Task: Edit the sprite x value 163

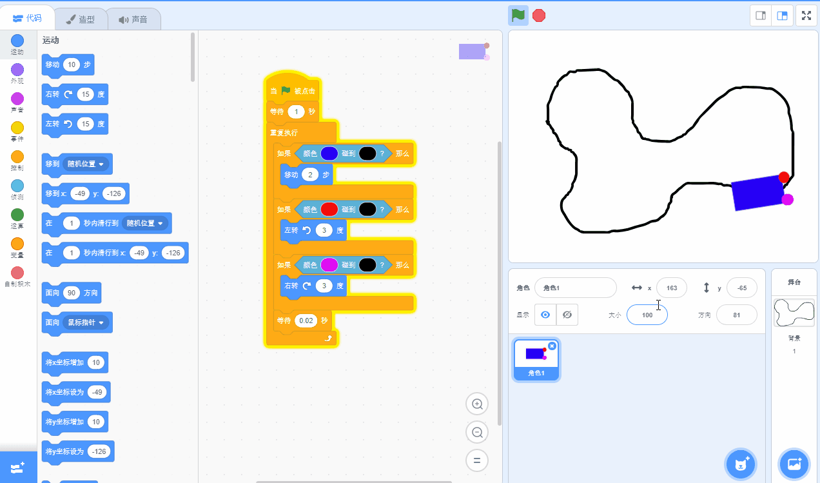Action: [672, 288]
